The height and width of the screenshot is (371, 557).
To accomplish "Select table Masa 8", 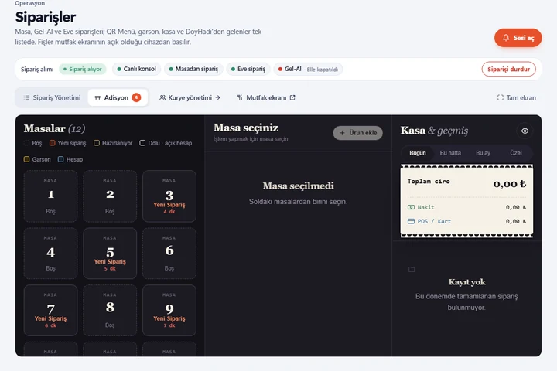I will click(110, 310).
